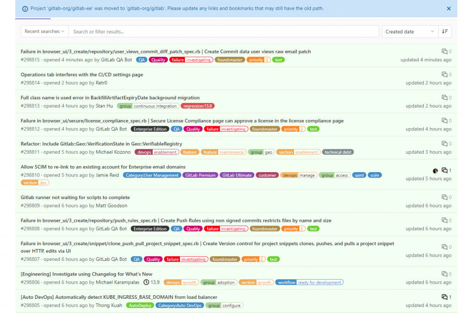
Task: Open Allow SCIM to re-link issue
Action: point(103,167)
